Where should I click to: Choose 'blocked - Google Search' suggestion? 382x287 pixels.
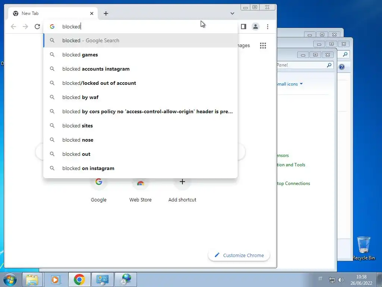pyautogui.click(x=140, y=40)
